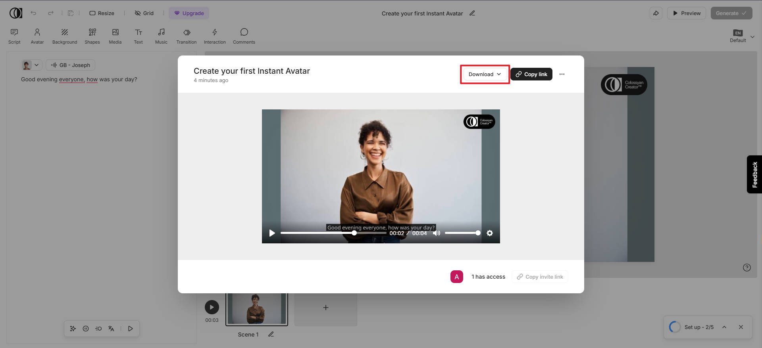Mute the video with speaker icon
This screenshot has height=348, width=762.
click(x=437, y=233)
